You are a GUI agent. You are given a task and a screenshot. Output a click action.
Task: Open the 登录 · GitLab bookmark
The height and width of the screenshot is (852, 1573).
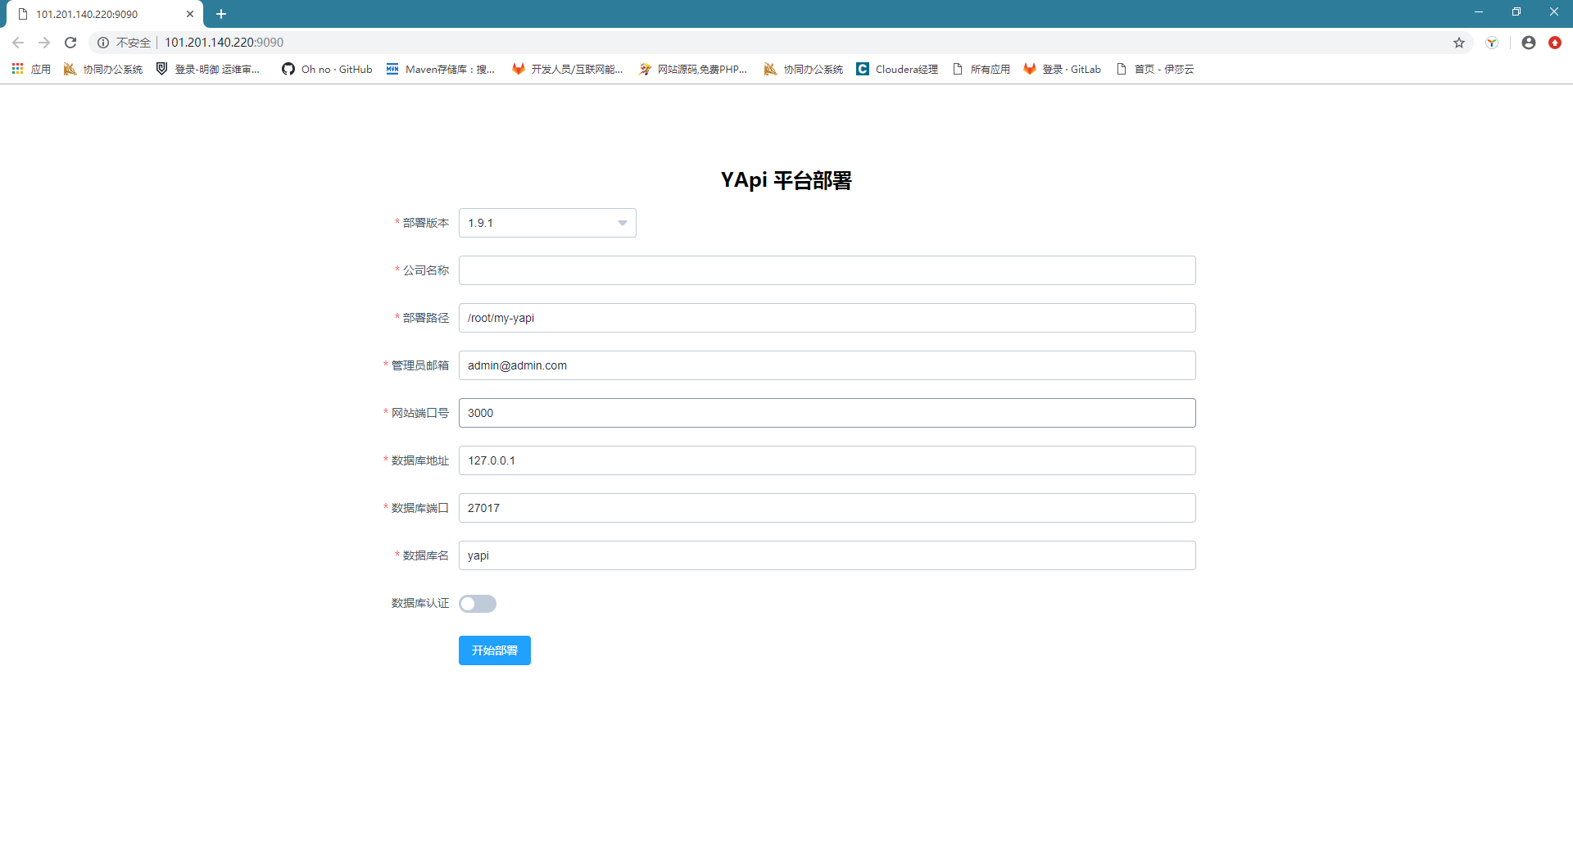[1063, 69]
